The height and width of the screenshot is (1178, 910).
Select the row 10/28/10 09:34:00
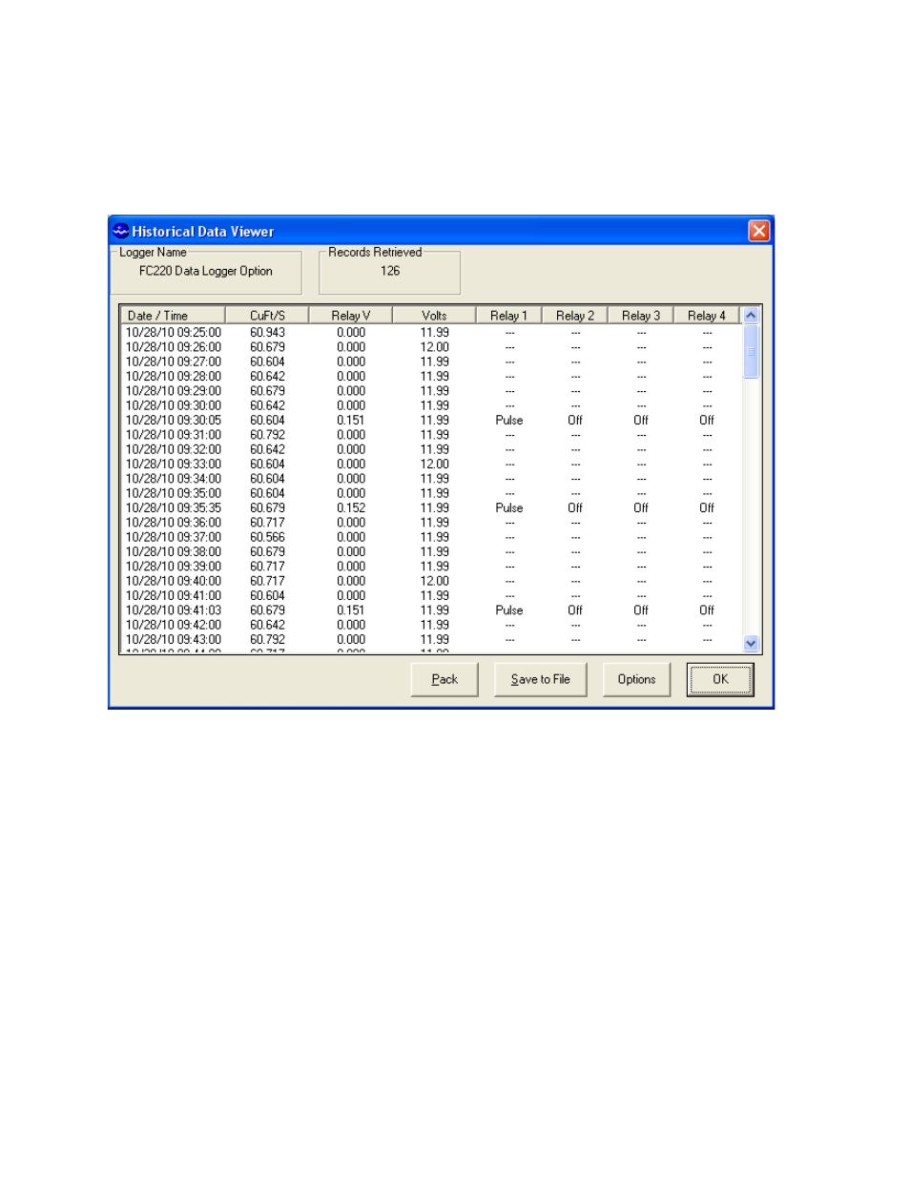(431, 479)
